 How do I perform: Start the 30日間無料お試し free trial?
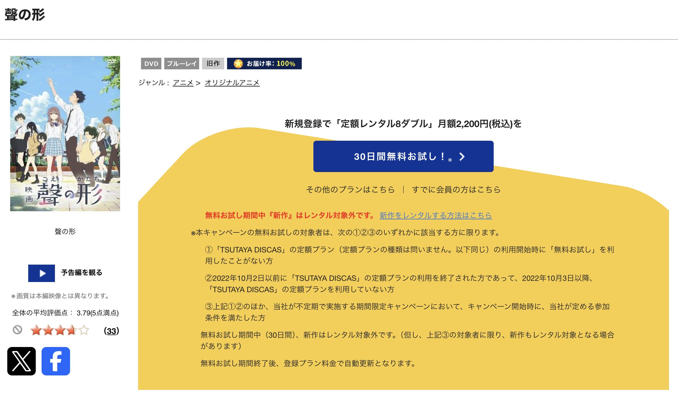[x=403, y=157]
